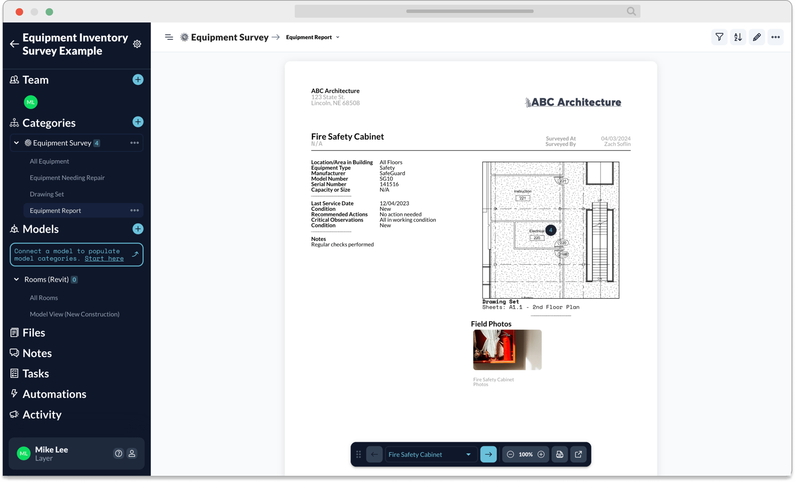Click the Equipment Needing Repair item
The width and height of the screenshot is (795, 482).
[68, 177]
